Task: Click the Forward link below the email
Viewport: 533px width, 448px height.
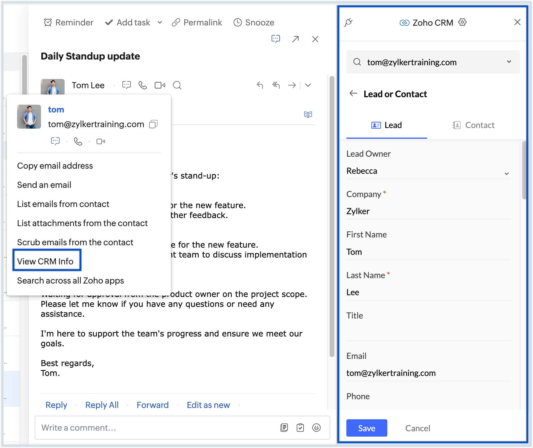Action: (153, 405)
